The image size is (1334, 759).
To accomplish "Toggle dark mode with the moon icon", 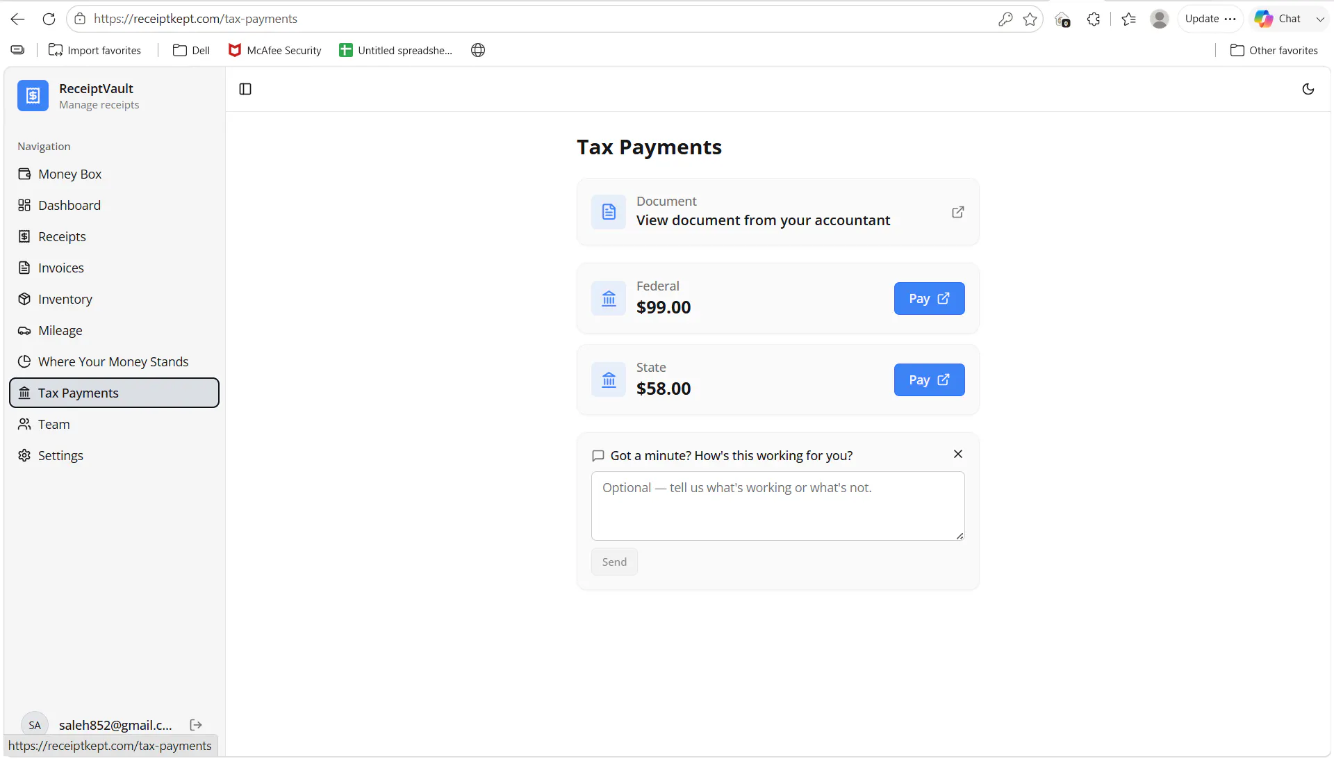I will [x=1308, y=89].
